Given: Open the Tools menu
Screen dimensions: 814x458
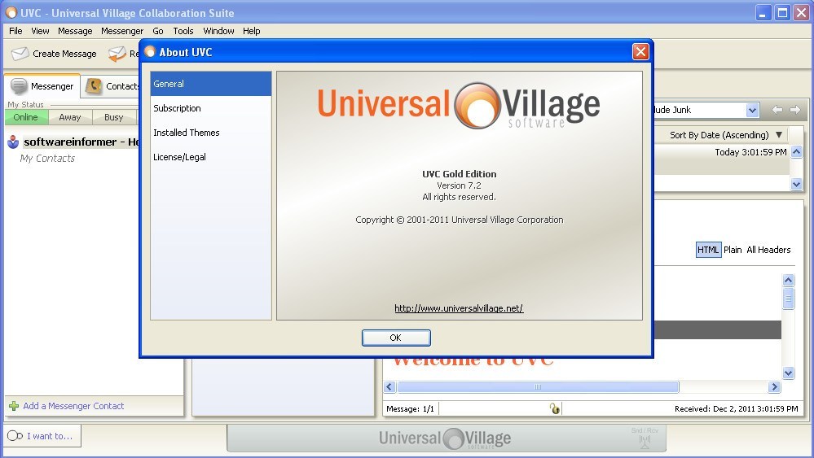Looking at the screenshot, I should 183,31.
